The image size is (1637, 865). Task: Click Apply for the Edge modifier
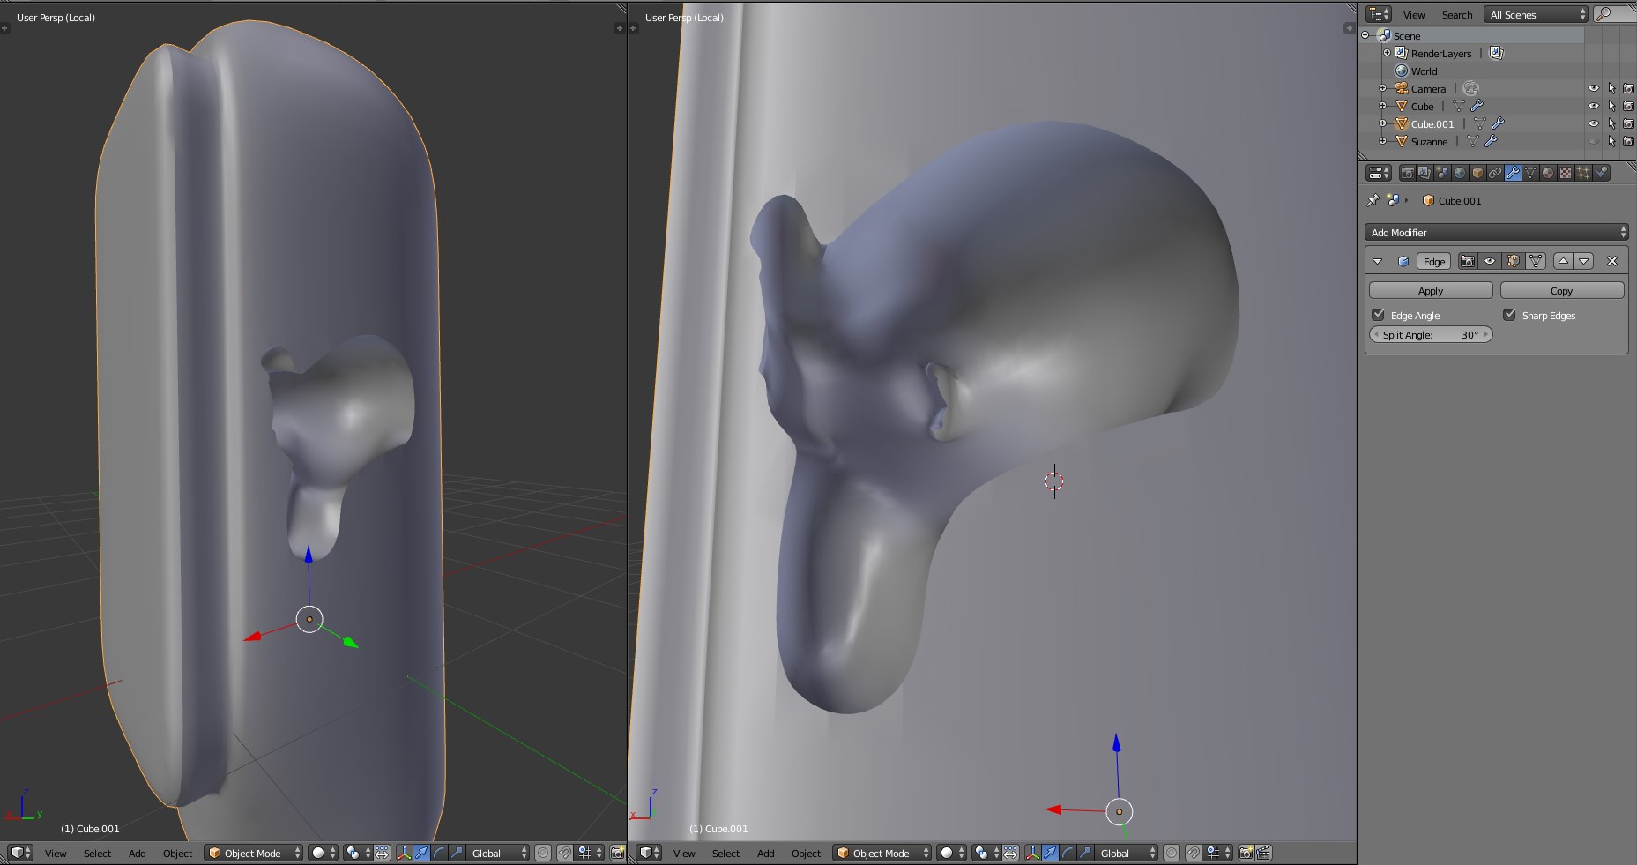coord(1431,290)
